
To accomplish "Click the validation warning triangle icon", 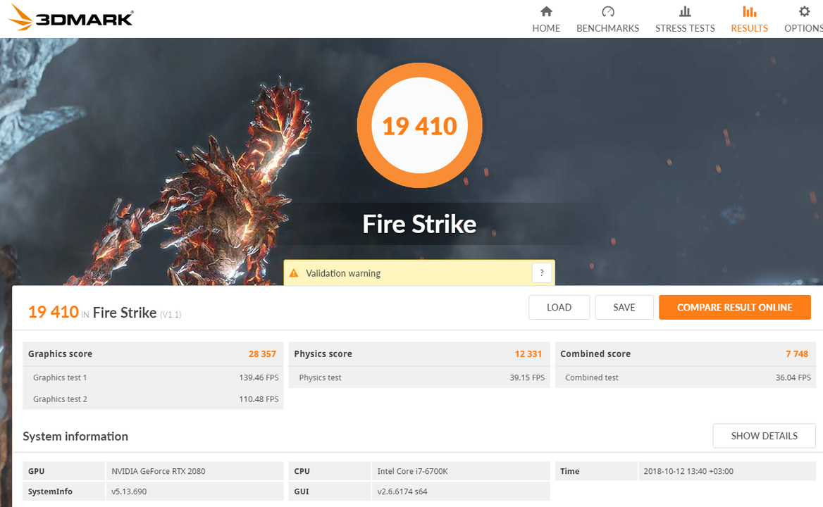I will [x=294, y=273].
